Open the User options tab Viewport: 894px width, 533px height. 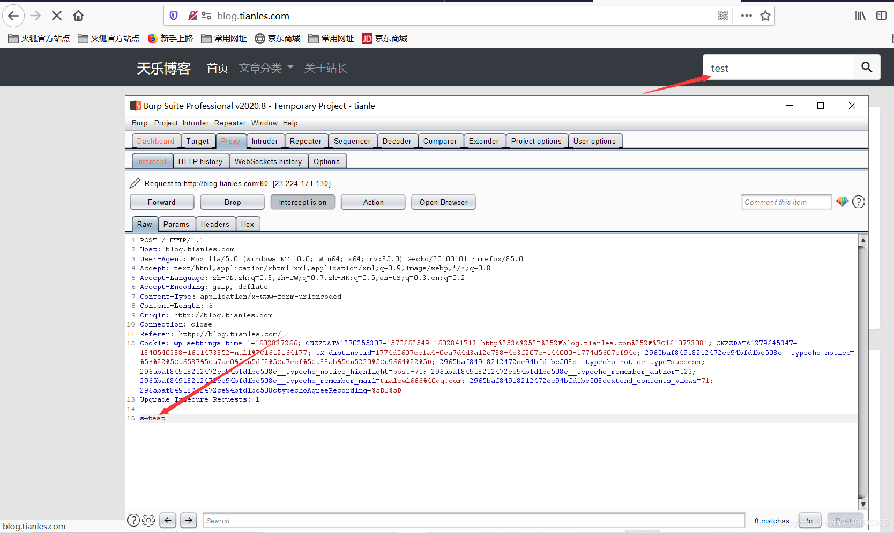[595, 141]
